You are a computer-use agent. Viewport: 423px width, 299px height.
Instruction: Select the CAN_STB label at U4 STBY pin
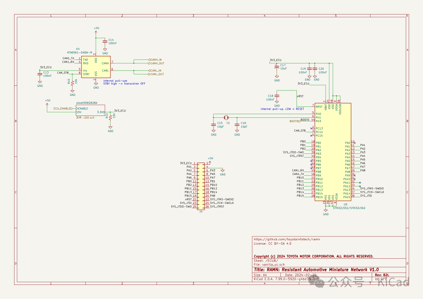(x=63, y=73)
